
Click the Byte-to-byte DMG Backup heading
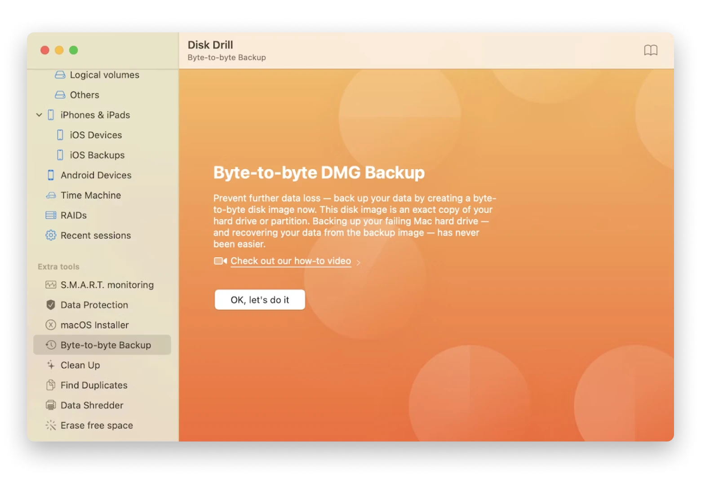[x=319, y=173]
